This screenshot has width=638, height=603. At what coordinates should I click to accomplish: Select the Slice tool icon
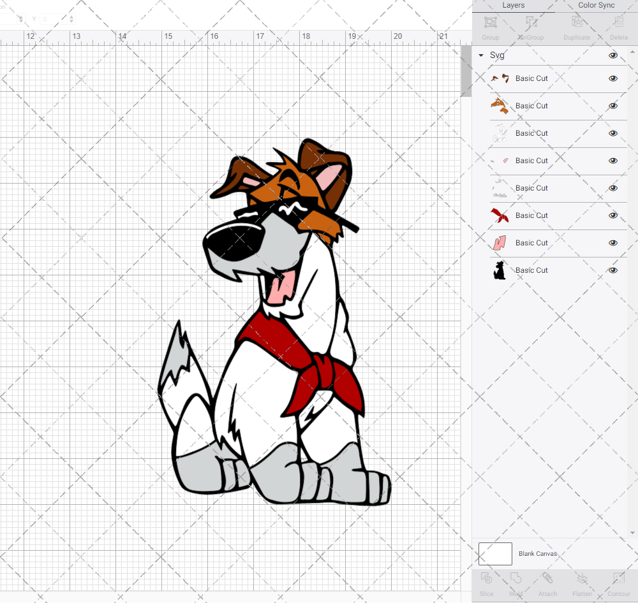click(x=486, y=578)
